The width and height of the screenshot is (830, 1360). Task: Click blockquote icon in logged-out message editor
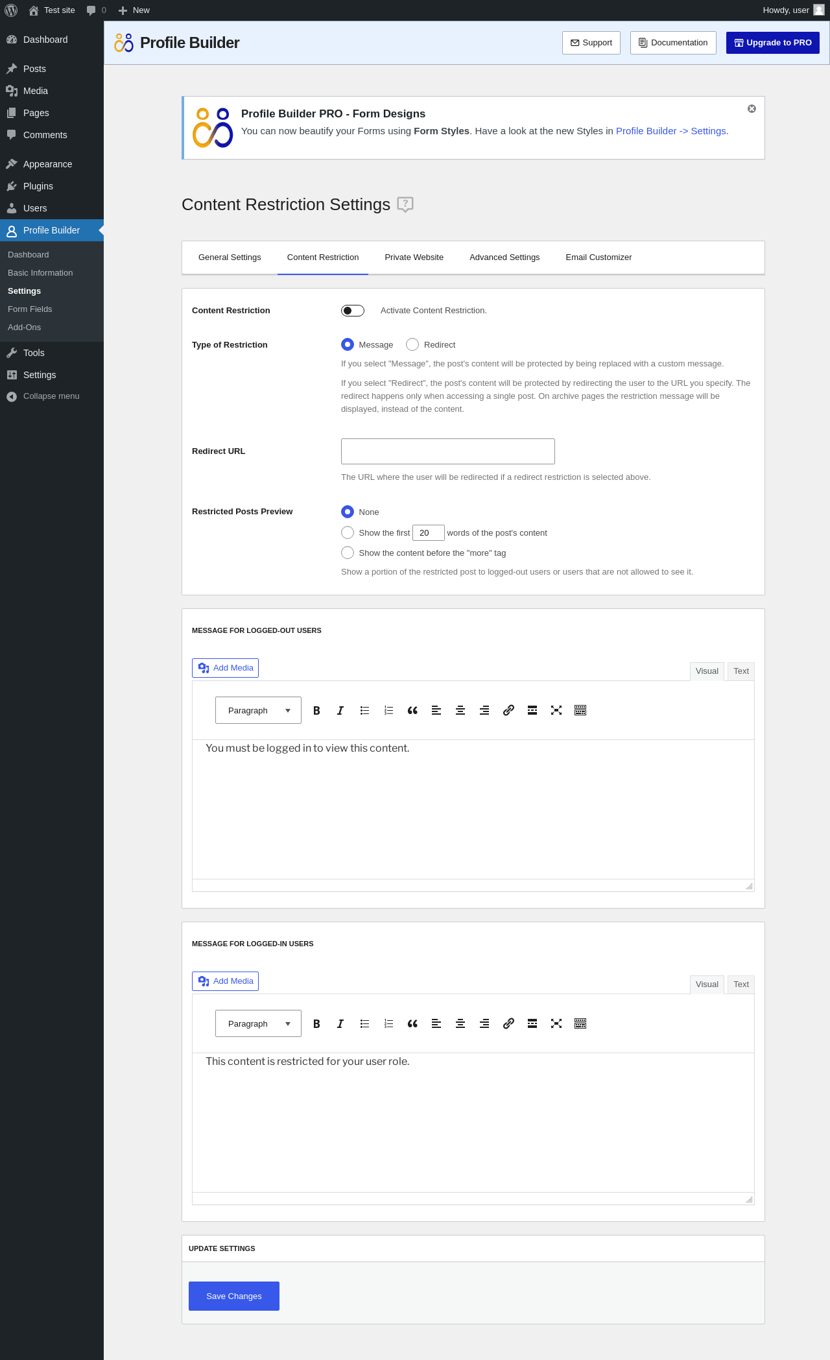click(412, 710)
